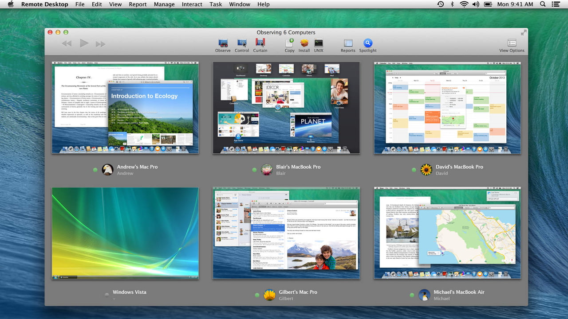
Task: Click the gray status dot beside Windows Vista
Action: tap(106, 295)
